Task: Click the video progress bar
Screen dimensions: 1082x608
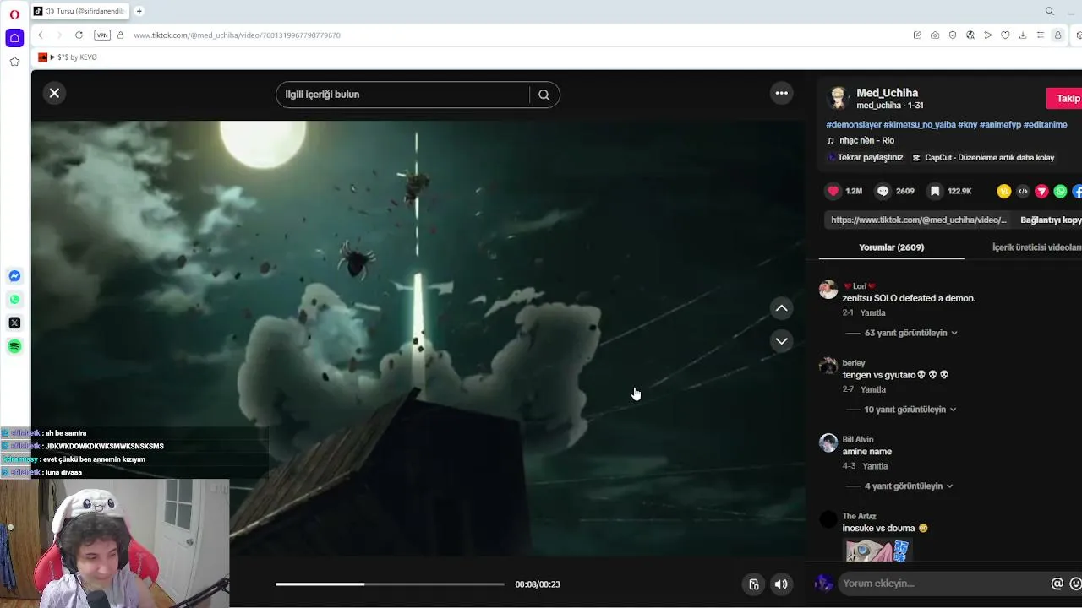Action: 390,584
